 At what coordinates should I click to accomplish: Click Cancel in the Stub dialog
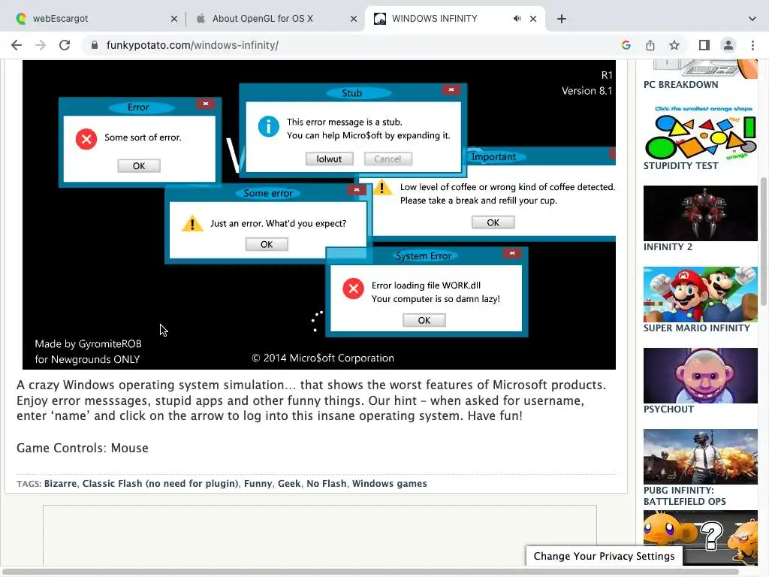pos(388,159)
